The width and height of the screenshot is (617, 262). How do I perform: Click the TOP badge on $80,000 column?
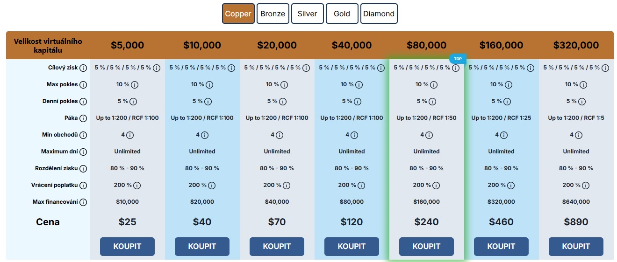(458, 59)
